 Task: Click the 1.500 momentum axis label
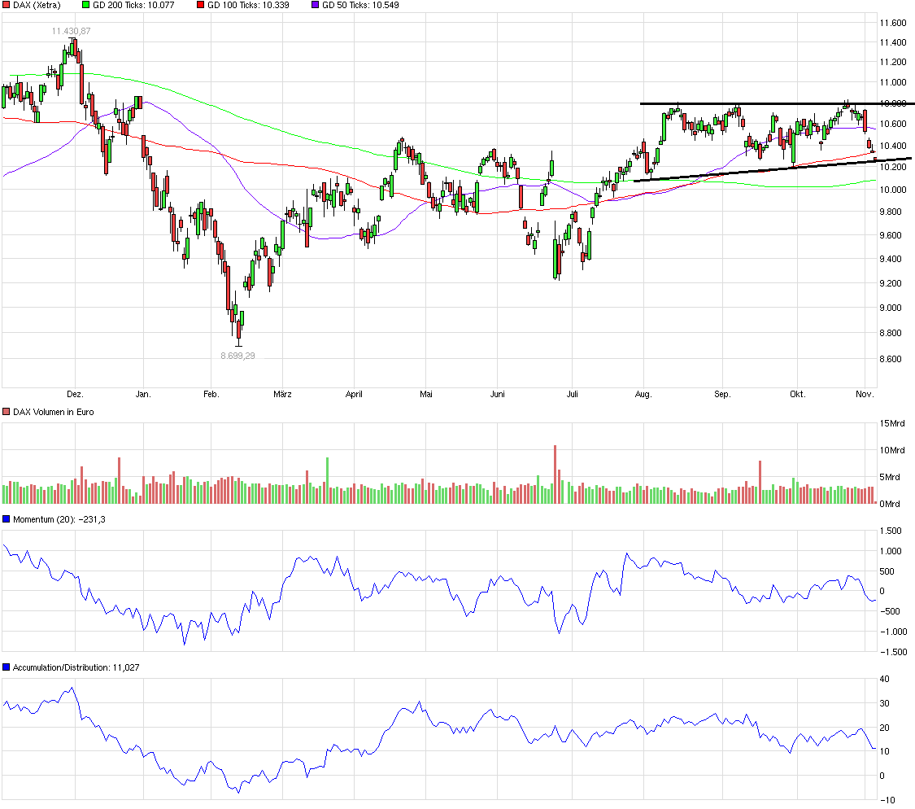(x=891, y=531)
